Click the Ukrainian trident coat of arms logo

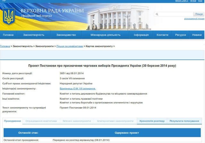(x=9, y=16)
